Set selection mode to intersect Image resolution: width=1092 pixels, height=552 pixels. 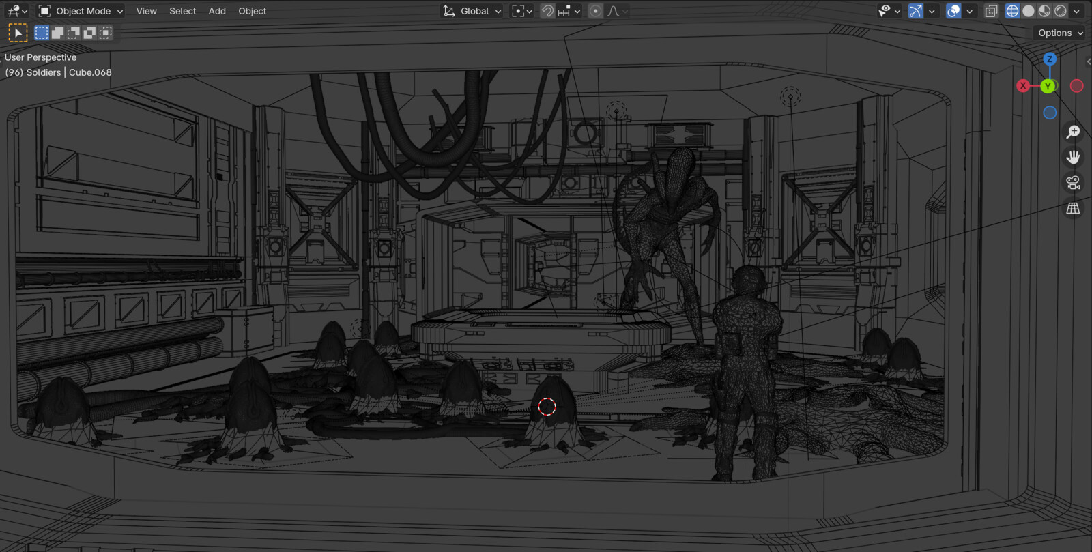click(106, 33)
